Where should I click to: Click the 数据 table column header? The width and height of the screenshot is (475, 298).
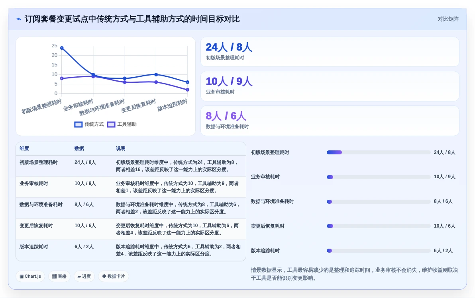pos(79,148)
